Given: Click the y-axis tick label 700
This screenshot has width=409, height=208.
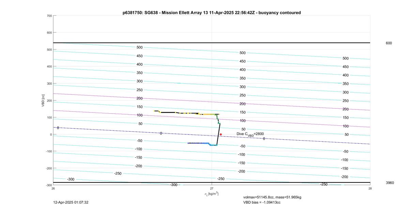Looking at the screenshot, I should coord(49,16).
